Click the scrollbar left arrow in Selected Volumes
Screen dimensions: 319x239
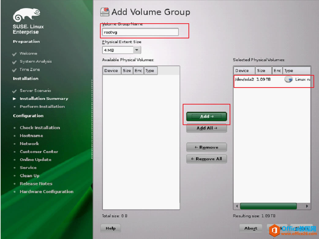coord(237,206)
